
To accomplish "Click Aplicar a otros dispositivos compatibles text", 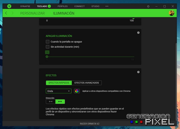I will click(106, 91).
